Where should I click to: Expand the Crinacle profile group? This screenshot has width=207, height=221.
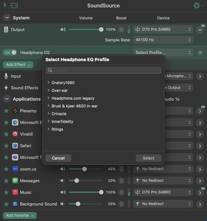(x=48, y=114)
